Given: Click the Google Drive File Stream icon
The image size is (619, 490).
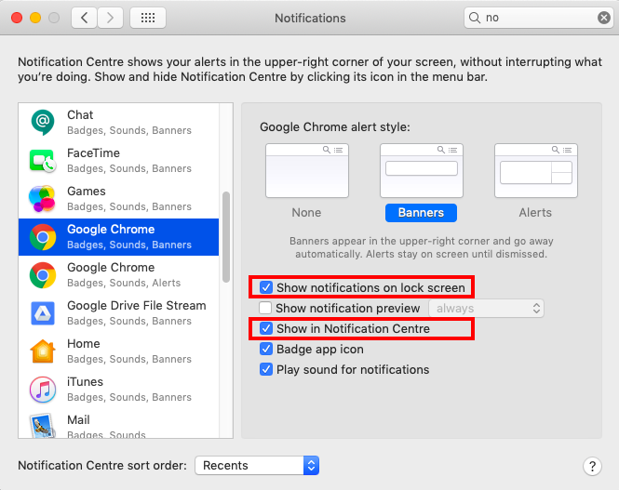Looking at the screenshot, I should [43, 313].
